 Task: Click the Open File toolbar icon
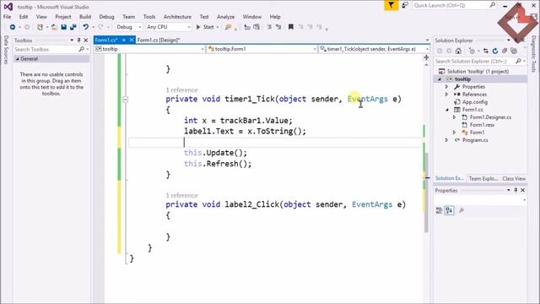tap(54, 27)
